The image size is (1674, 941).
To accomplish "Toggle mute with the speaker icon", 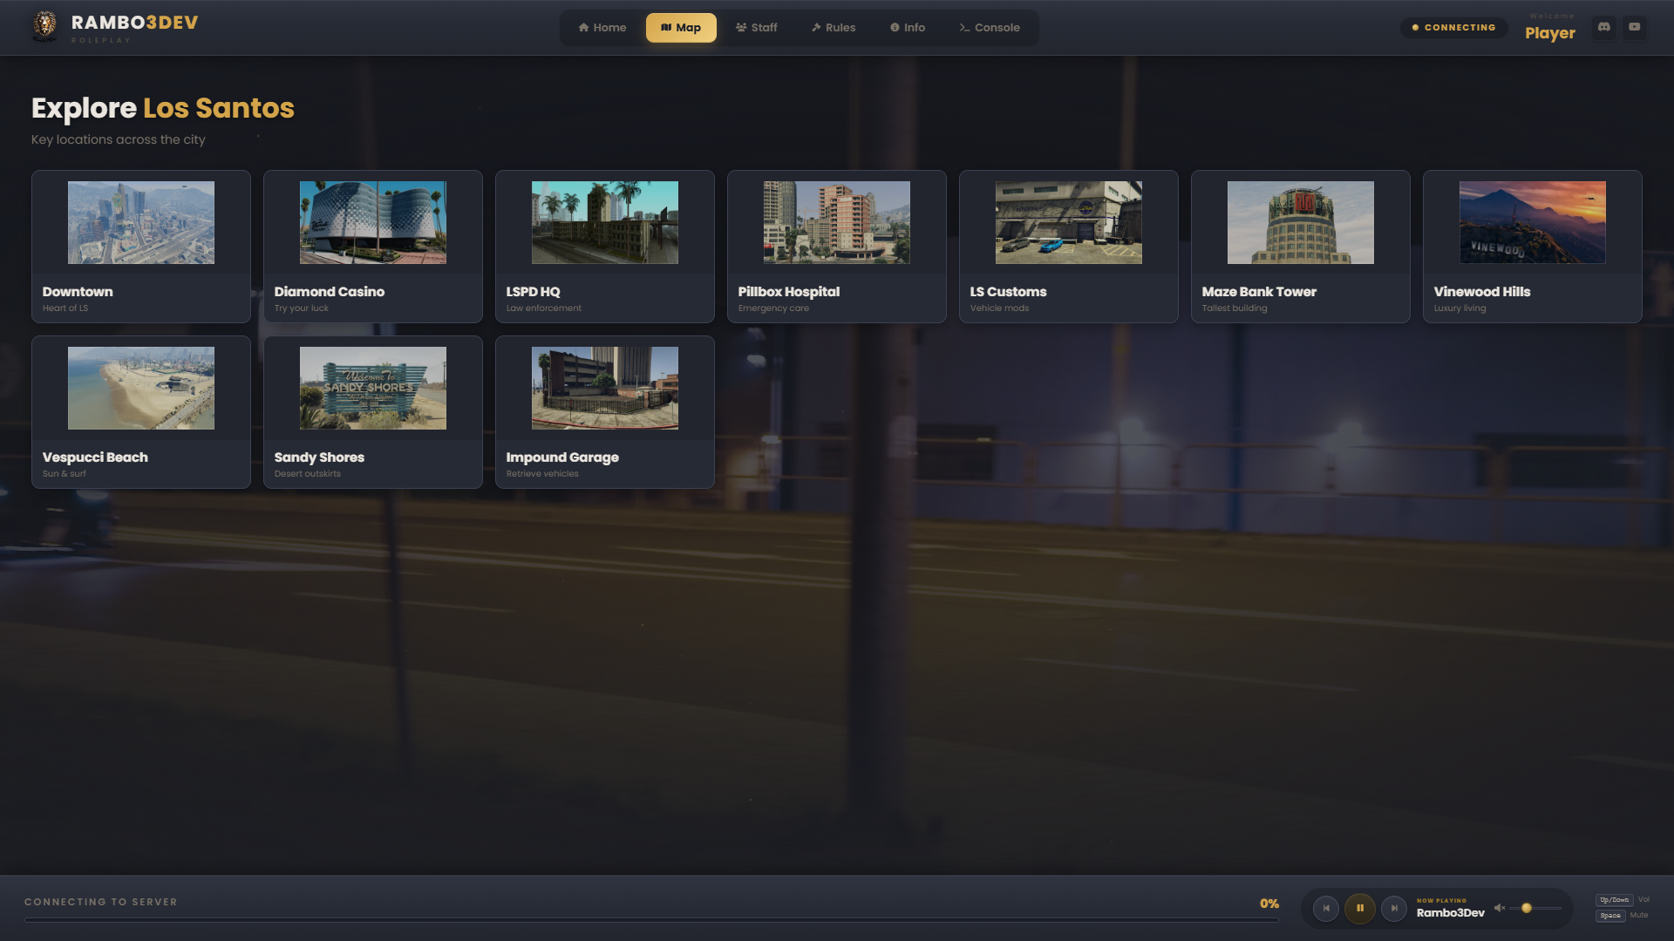I will [1500, 908].
